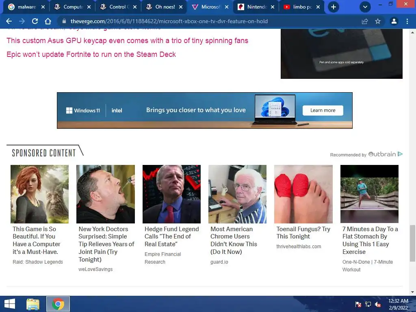Screen dimensions: 416x312
Task: Open the Windows Start menu
Action: pos(10,304)
